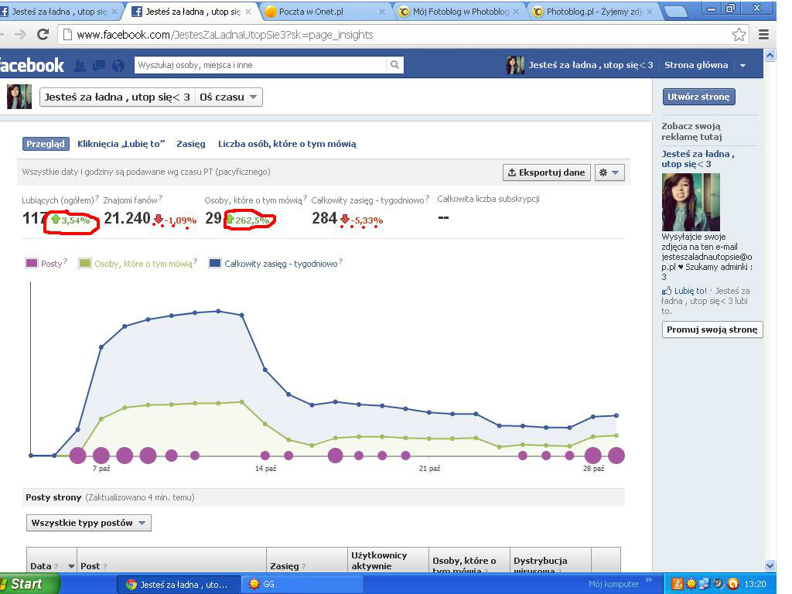Click the Java icon in the system tray

point(678,584)
